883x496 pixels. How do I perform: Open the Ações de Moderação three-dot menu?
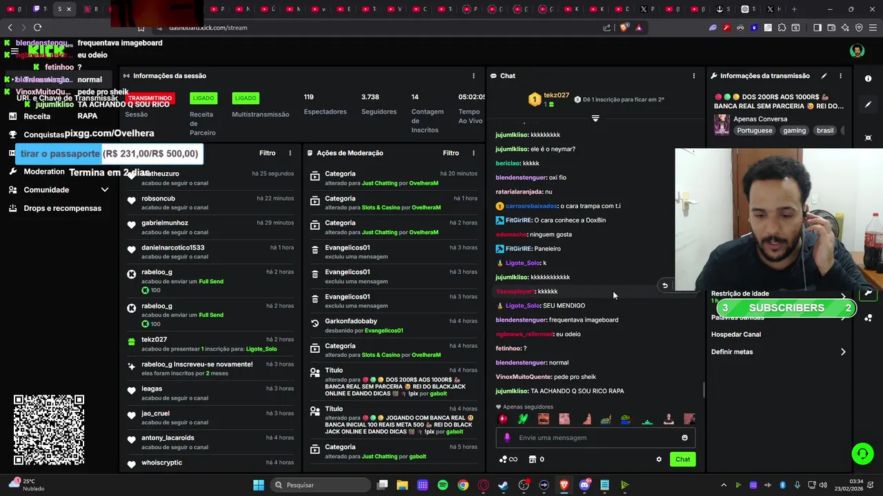pos(473,153)
